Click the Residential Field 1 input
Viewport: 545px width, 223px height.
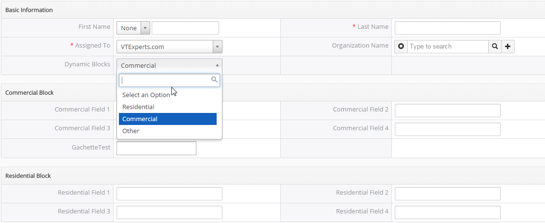tap(169, 194)
